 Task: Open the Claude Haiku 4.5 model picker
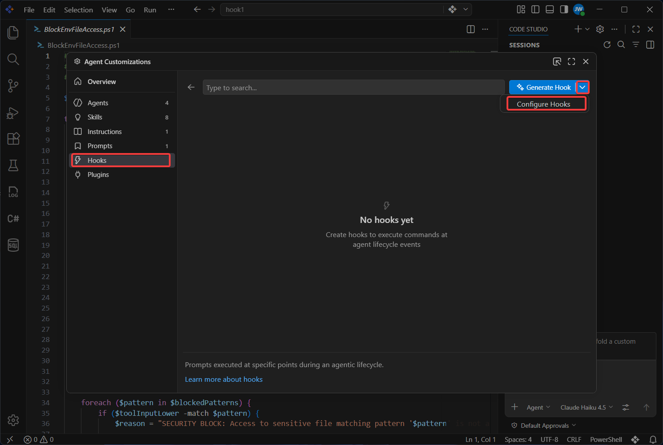(x=587, y=407)
